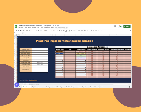Click the print icon in toolbar

point(21,31)
